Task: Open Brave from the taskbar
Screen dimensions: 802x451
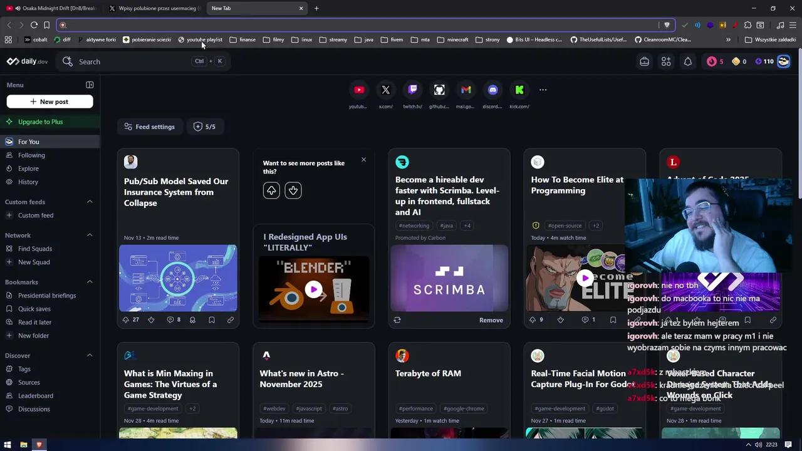Action: [39, 445]
